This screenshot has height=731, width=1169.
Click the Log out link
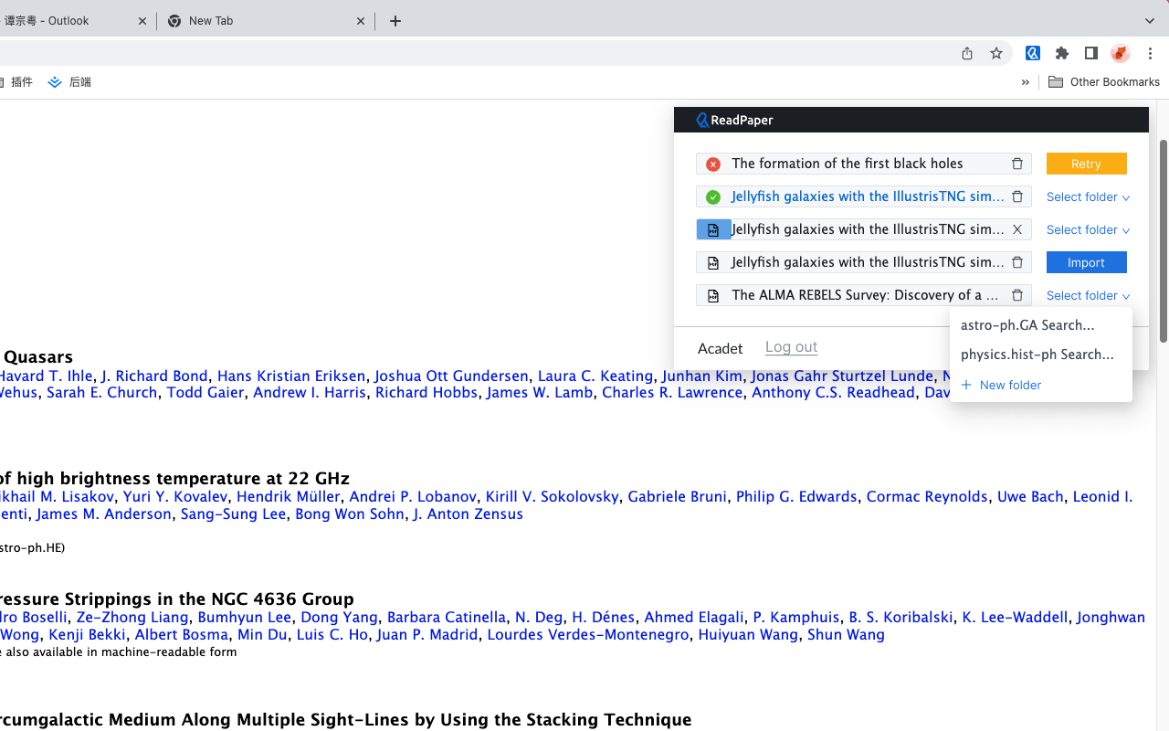(791, 346)
